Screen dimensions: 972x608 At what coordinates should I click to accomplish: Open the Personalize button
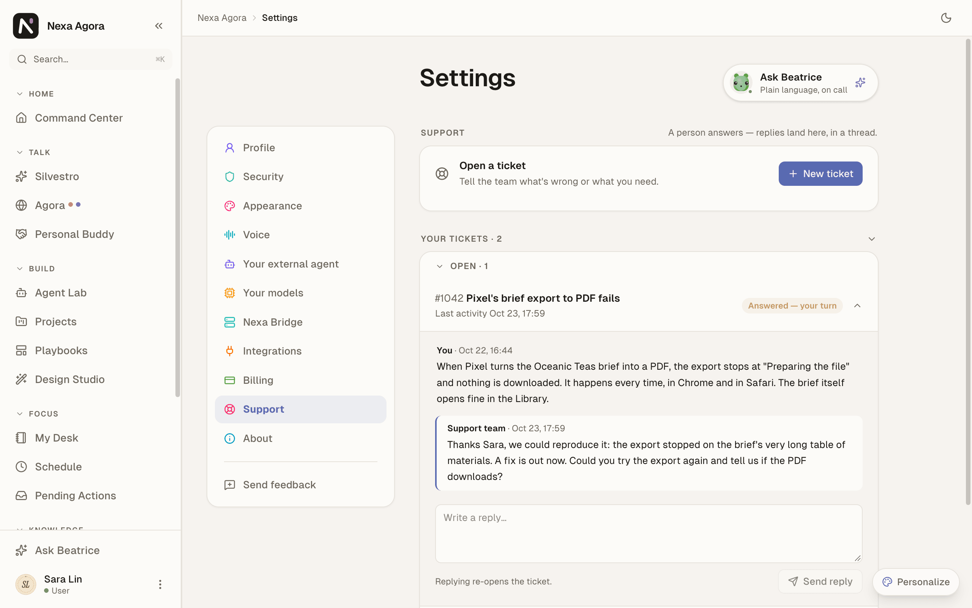click(916, 582)
